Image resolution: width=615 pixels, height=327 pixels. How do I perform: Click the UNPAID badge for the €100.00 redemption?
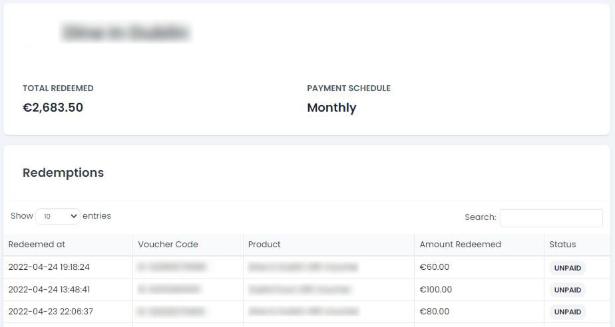pyautogui.click(x=567, y=290)
